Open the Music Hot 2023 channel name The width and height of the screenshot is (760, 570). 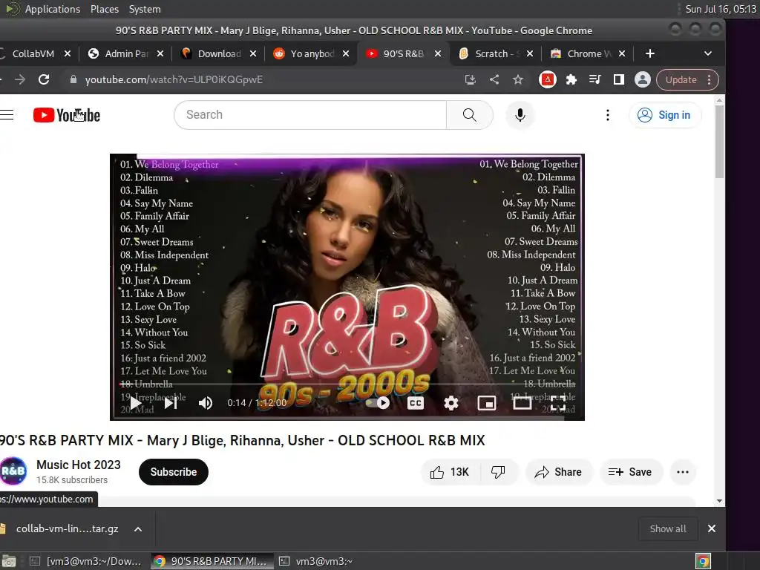[79, 465]
